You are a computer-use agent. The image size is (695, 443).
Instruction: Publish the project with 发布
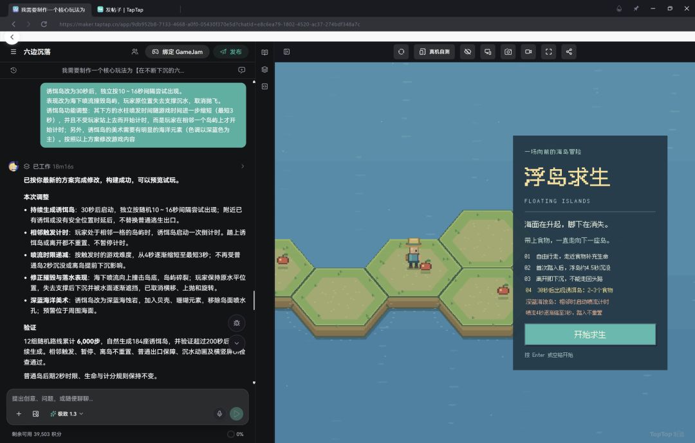(x=231, y=52)
